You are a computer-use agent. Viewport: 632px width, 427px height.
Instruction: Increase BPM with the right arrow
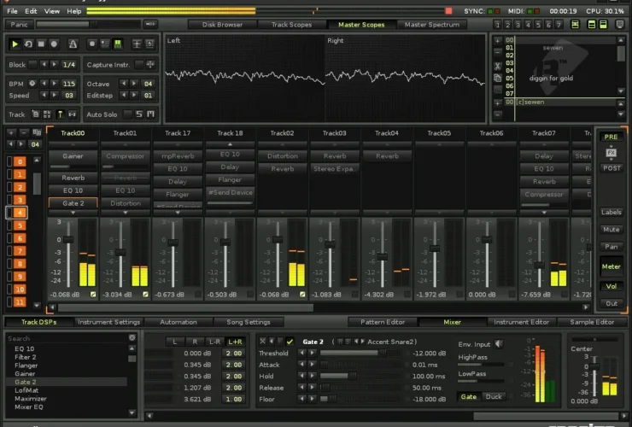[56, 84]
